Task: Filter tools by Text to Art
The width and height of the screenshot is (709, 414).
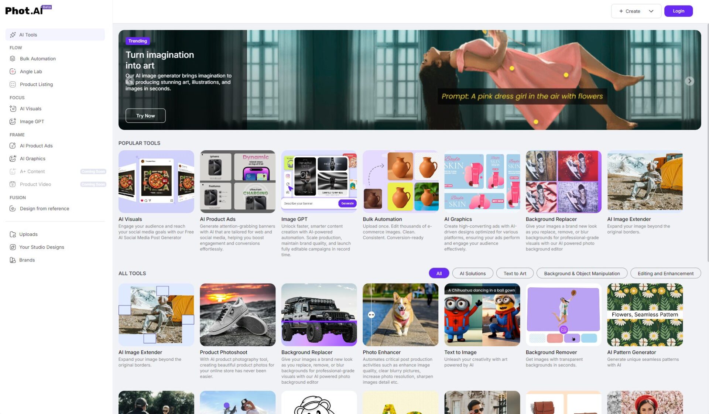Action: click(515, 274)
